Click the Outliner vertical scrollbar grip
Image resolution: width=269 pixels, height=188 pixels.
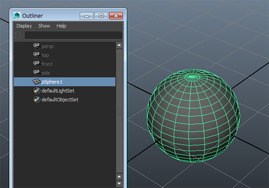(x=119, y=111)
